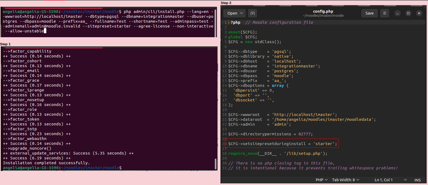Click the $CFG->dbtype = 'pgsql' line
This screenshot has height=185, width=428.
[259, 52]
